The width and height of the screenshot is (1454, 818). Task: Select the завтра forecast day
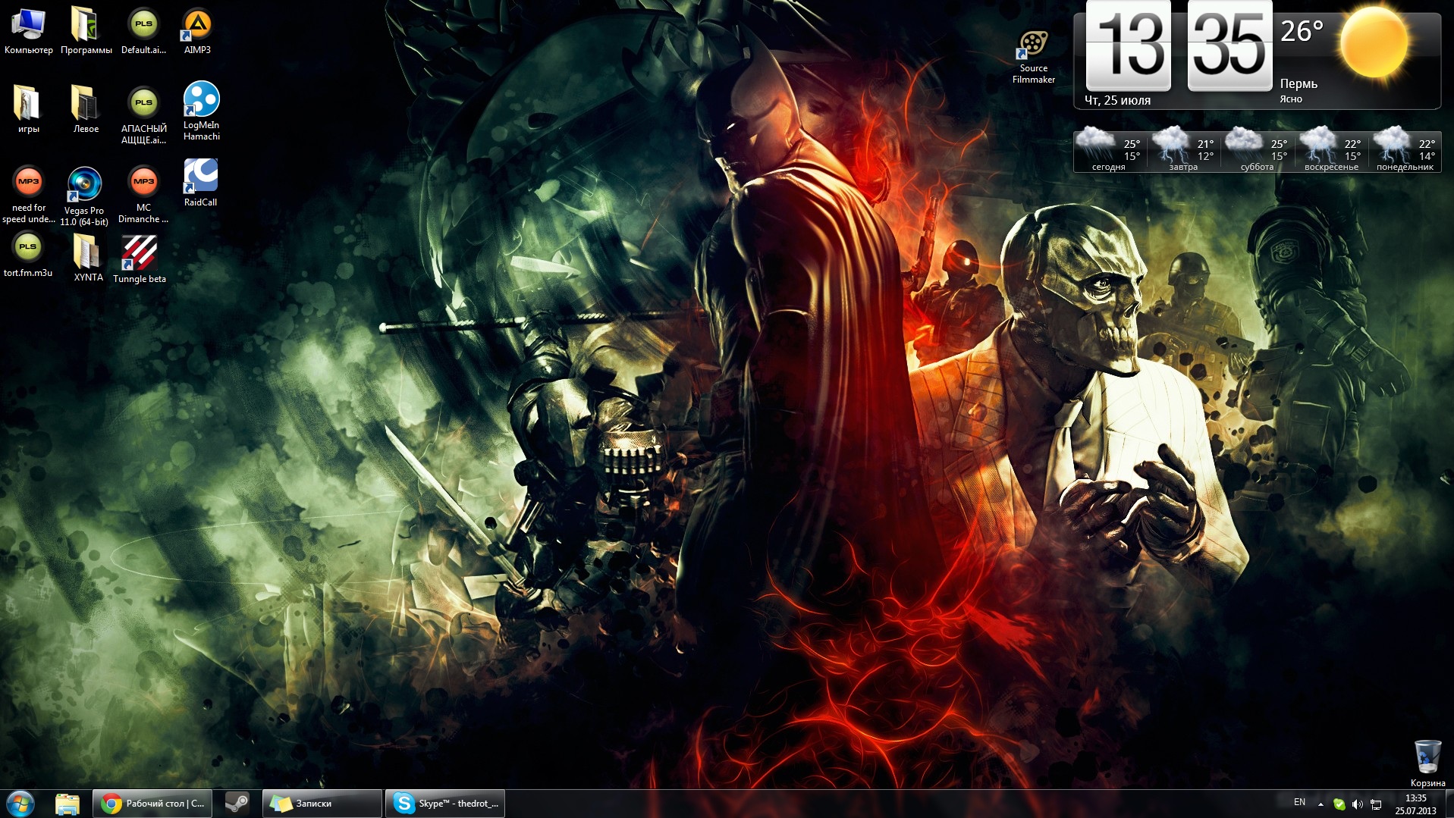point(1183,150)
